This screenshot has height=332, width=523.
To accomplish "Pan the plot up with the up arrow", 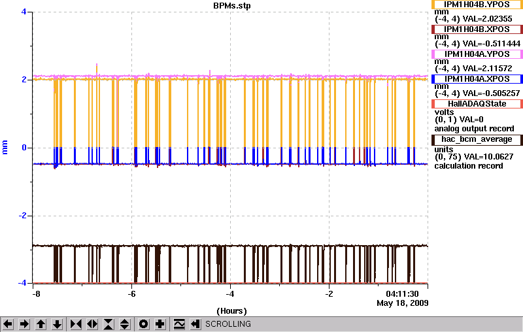I will pyautogui.click(x=41, y=324).
